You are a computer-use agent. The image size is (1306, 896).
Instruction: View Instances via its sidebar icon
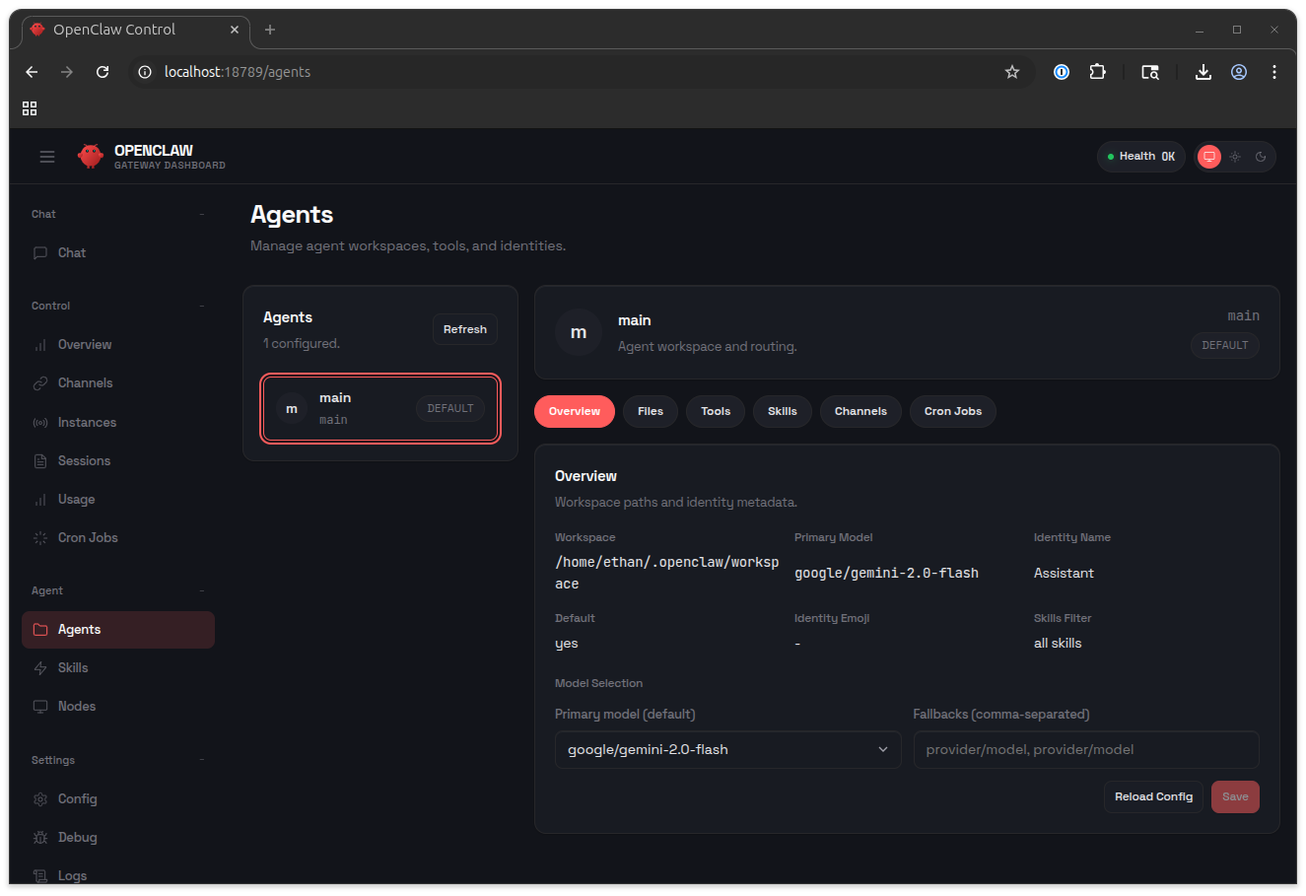[x=39, y=422]
